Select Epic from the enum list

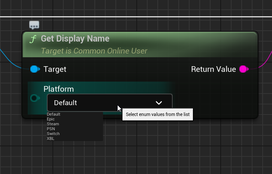tap(75, 119)
